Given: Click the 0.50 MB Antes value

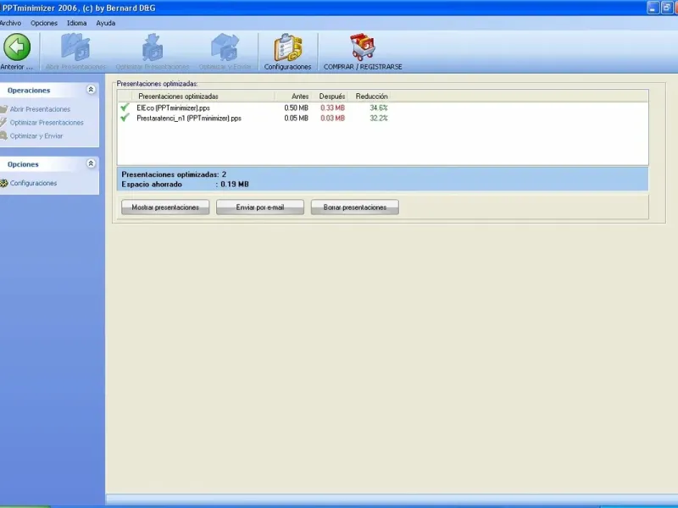Looking at the screenshot, I should pyautogui.click(x=296, y=108).
